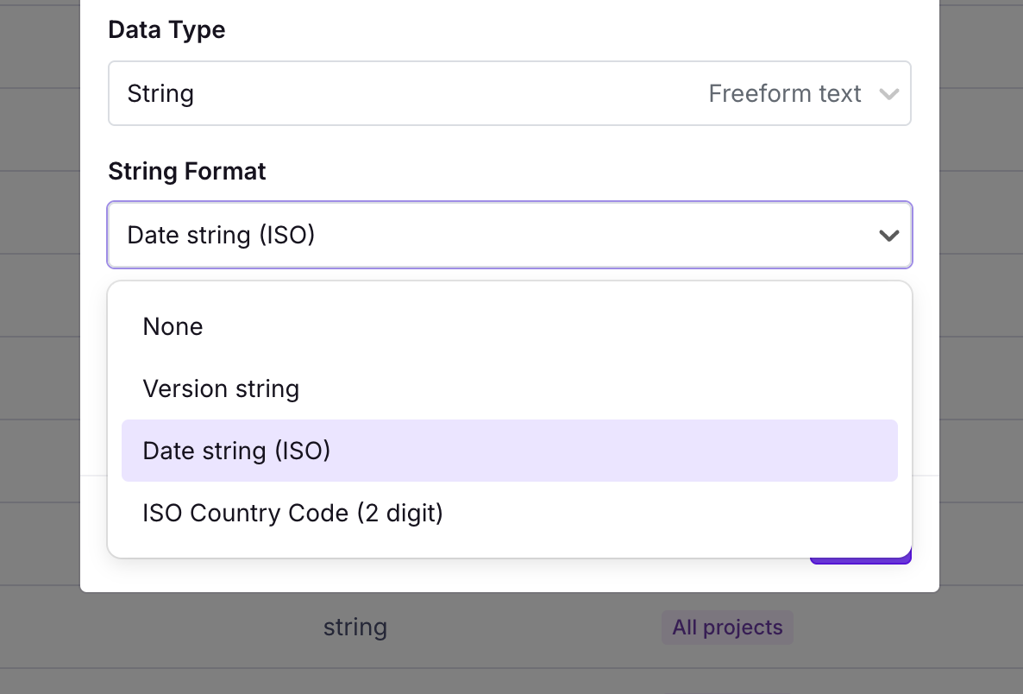Click the "Data Type" heading label
The image size is (1023, 694).
click(x=166, y=29)
